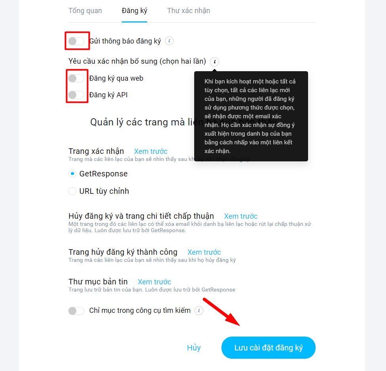The height and width of the screenshot is (371, 386).
Task: Click info icon next to Gửi thông báo đăng ký
Action: tap(169, 41)
